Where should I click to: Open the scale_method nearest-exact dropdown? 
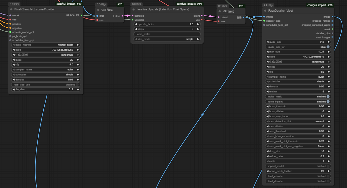point(46,45)
